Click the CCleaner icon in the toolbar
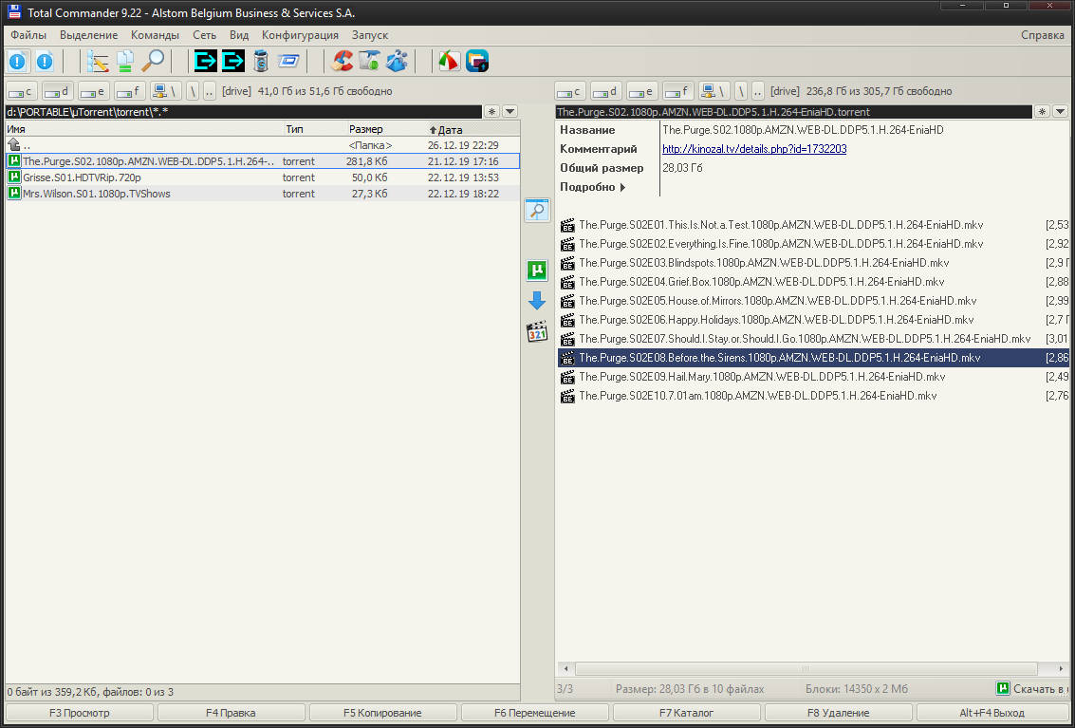 (342, 62)
